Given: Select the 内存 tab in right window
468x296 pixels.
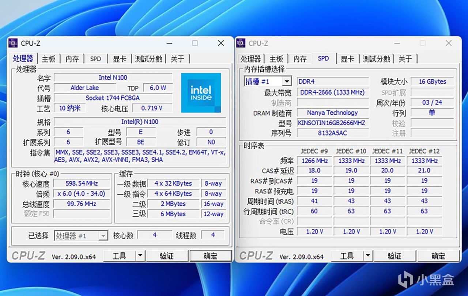Looking at the screenshot, I should tap(300, 59).
